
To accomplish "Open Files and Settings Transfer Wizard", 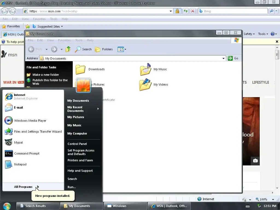I will pos(33,132).
